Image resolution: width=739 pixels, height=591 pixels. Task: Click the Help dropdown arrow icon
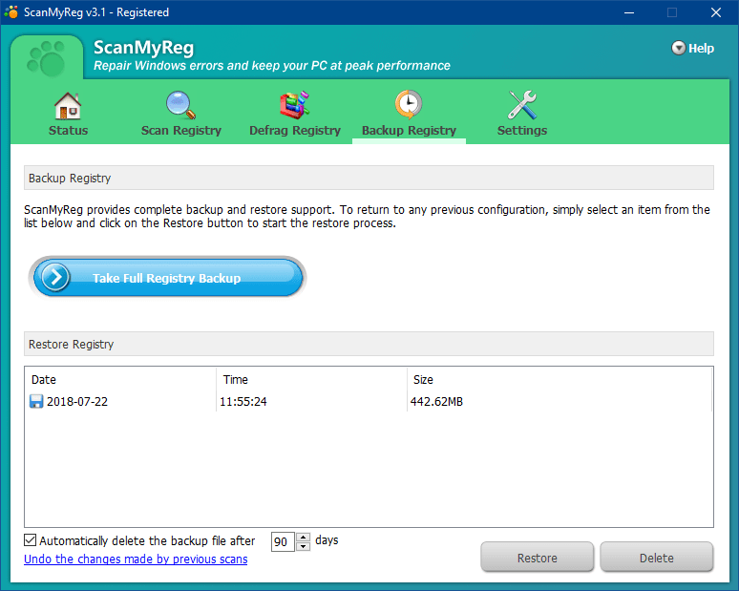click(x=678, y=48)
